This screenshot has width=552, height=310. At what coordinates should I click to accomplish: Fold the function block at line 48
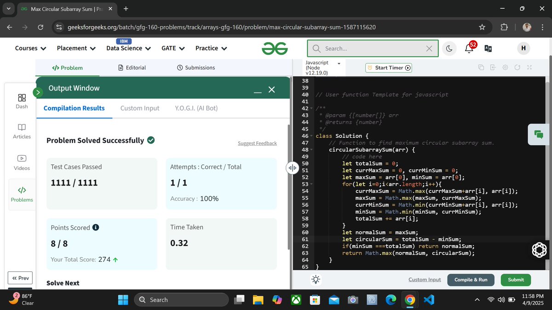pyautogui.click(x=312, y=150)
